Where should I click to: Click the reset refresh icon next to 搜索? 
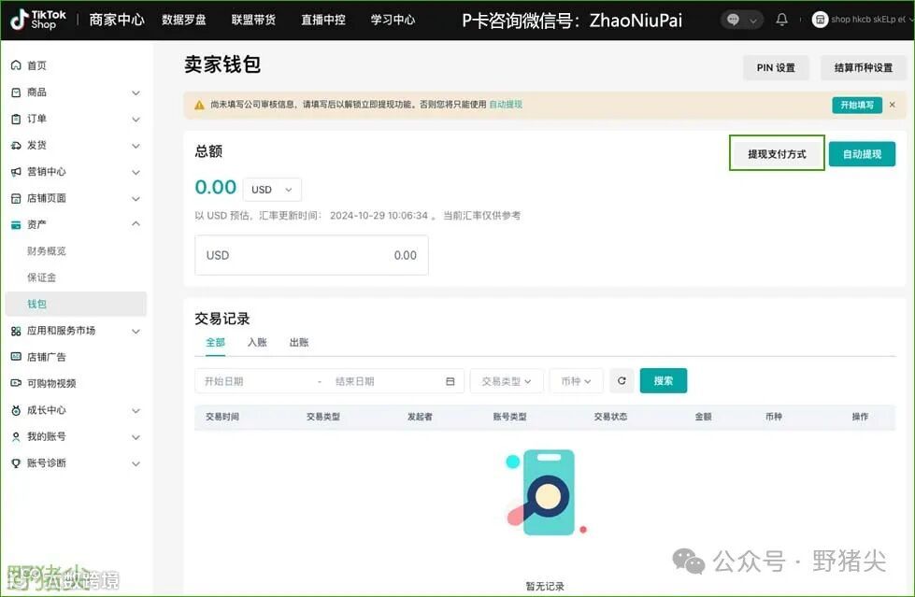(622, 380)
